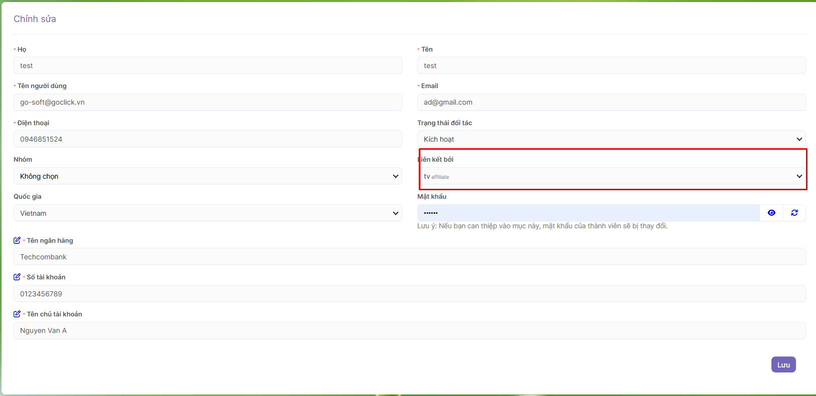816x396 pixels.
Task: Click edit icon beside Tên chủ tài khoản
Action: pyautogui.click(x=17, y=314)
